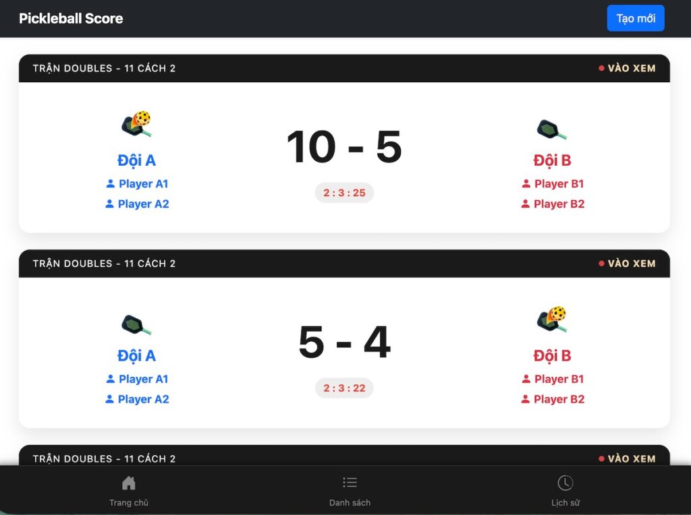Click Đội A paddle with ball icon, first match

pos(136,125)
